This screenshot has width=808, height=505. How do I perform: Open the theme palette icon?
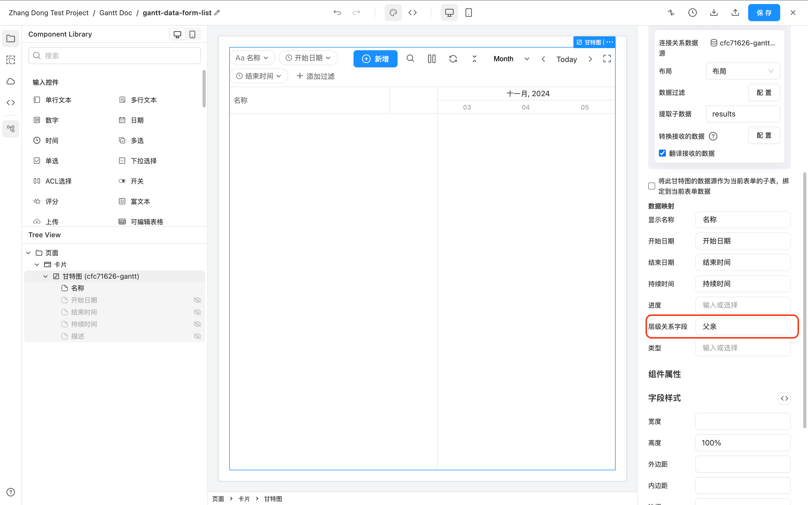(393, 13)
